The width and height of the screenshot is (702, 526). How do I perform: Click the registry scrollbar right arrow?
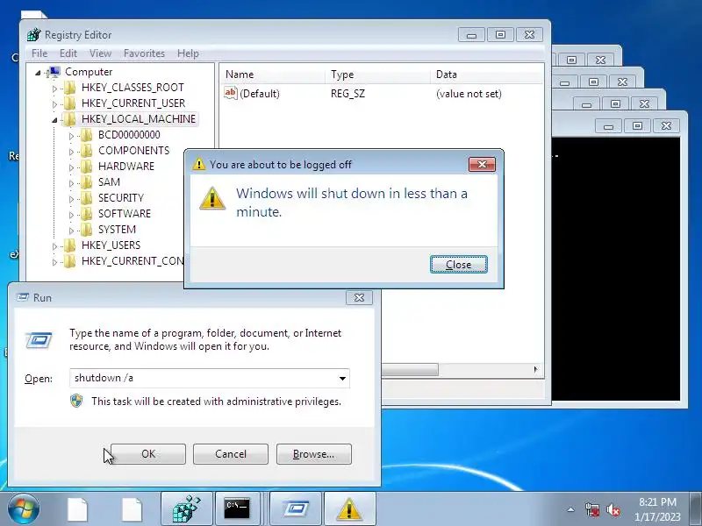click(535, 369)
